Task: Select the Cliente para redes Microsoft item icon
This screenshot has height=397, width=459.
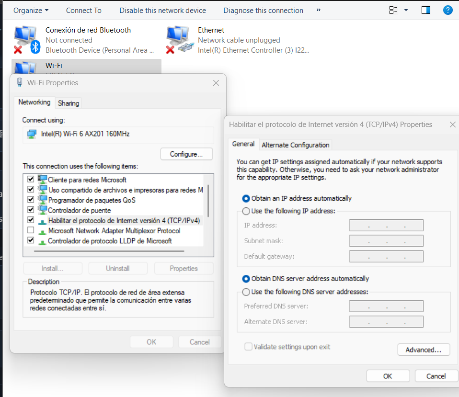Action: (x=43, y=180)
